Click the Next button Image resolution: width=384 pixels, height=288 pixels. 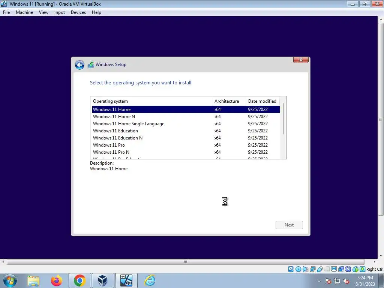pos(289,225)
